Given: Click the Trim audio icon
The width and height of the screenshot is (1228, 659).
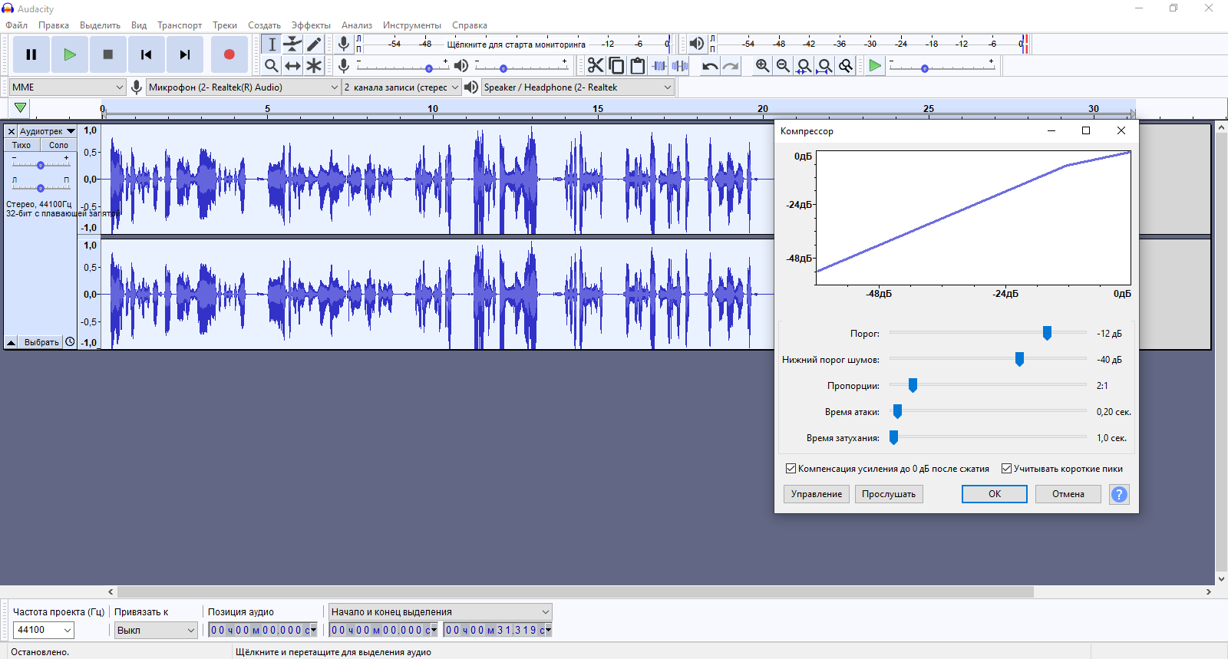Looking at the screenshot, I should click(x=659, y=66).
